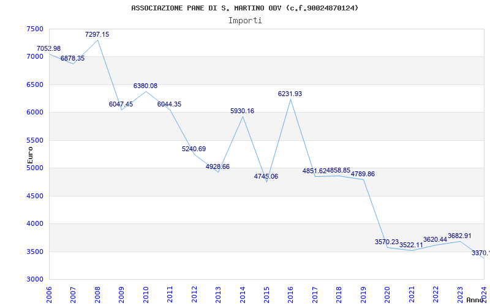This screenshot has height=306, width=490.
Task: Click the x-axis year 2010
Action: (146, 294)
